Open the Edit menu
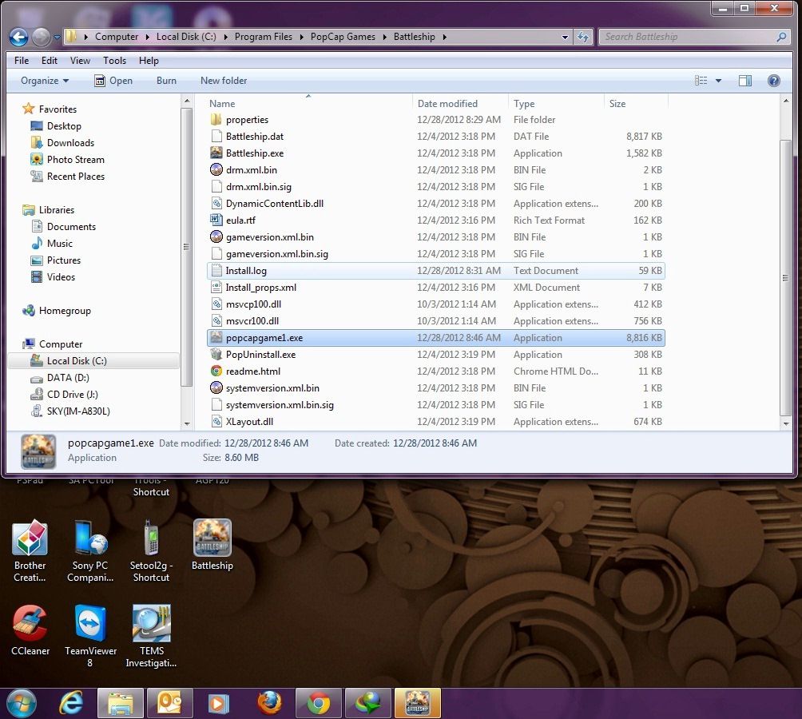 pos(49,61)
